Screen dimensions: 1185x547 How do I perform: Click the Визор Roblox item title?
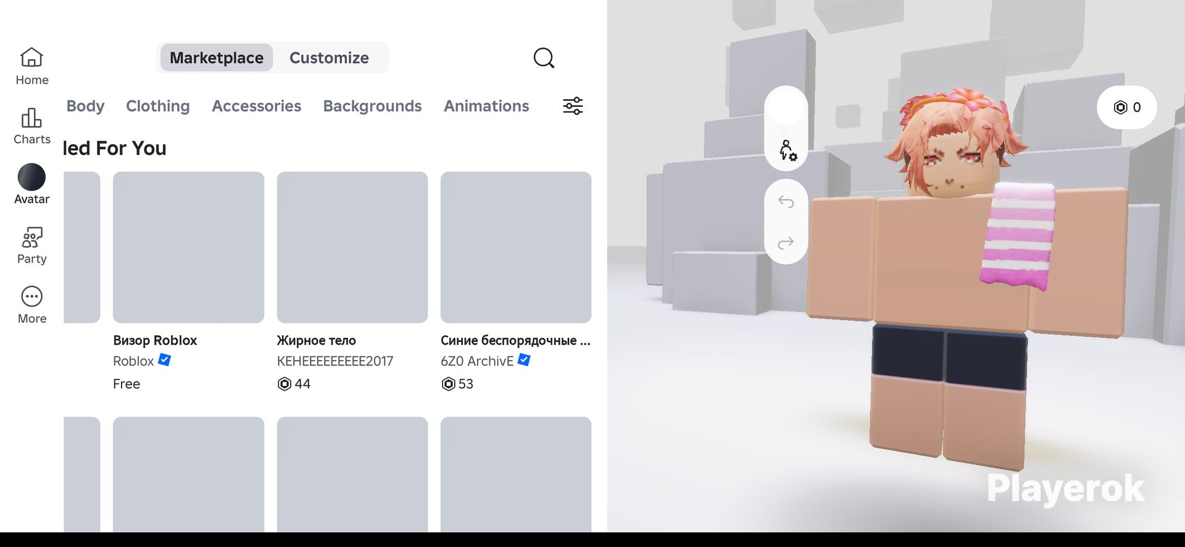pos(155,340)
